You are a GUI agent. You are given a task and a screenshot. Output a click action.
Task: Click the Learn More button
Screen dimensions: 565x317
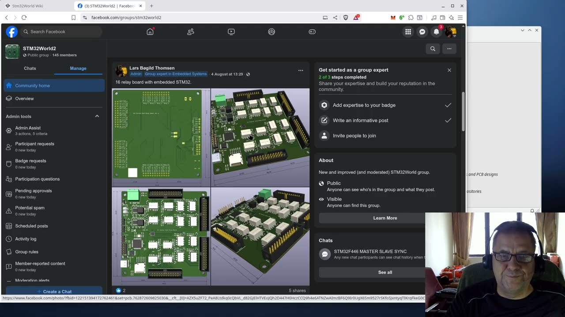coord(385,218)
